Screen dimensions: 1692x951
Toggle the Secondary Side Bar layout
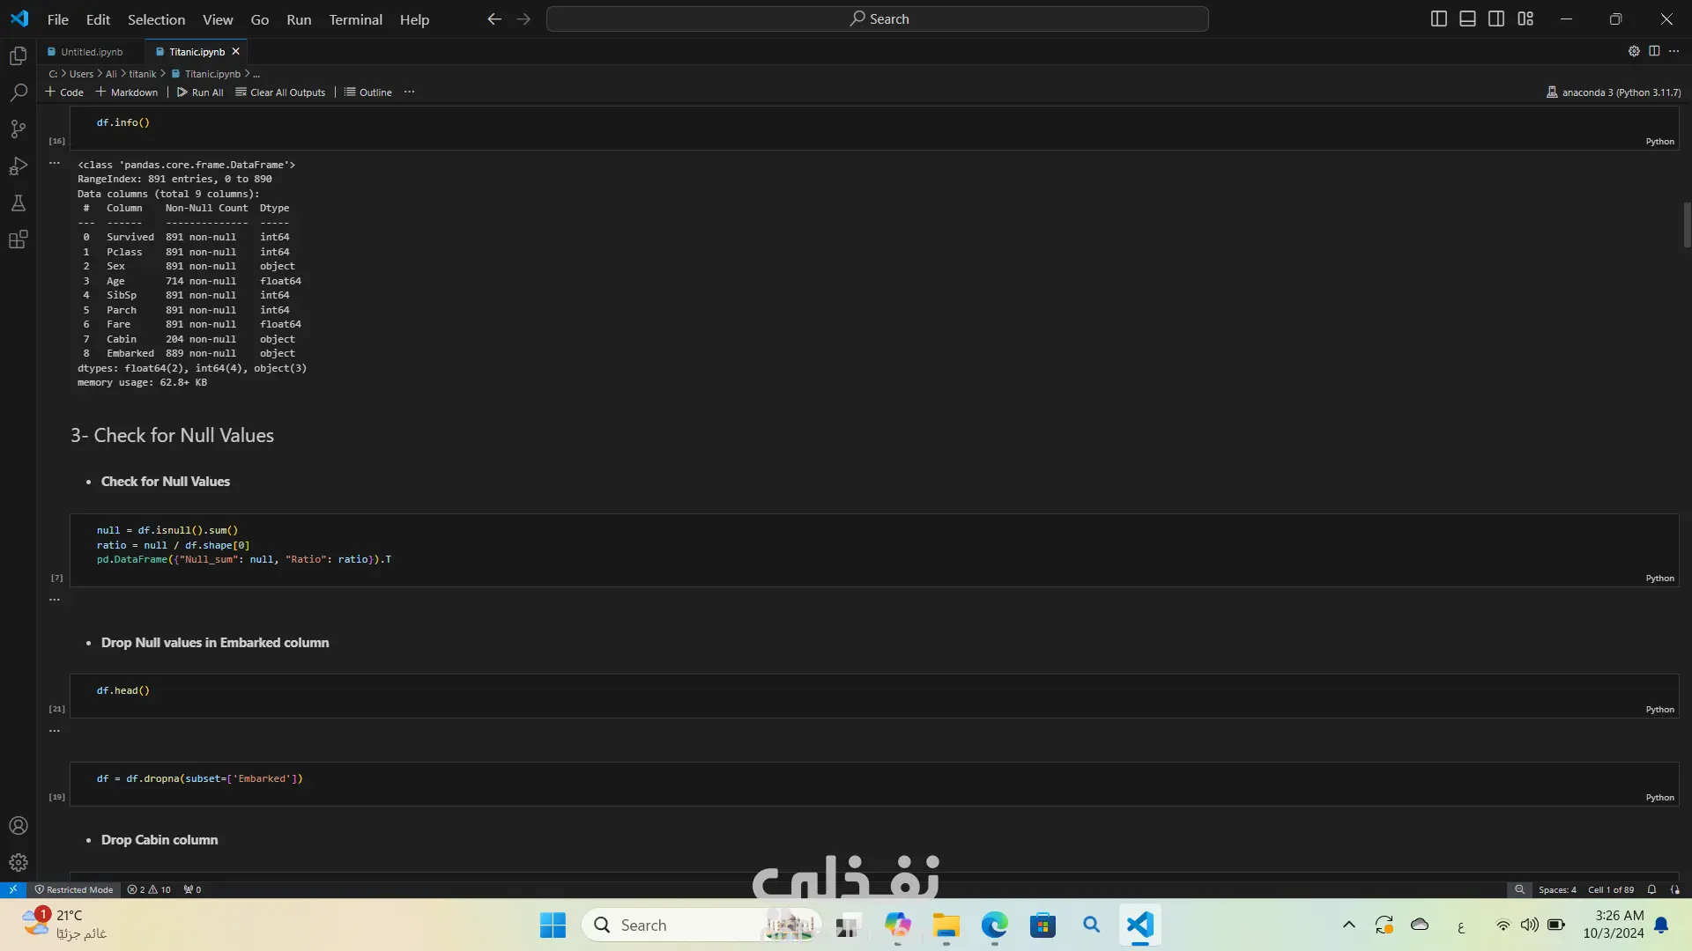coord(1496,18)
